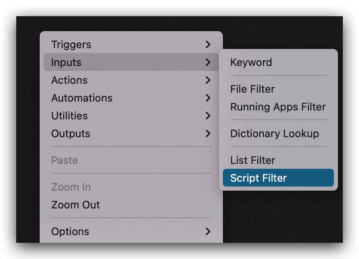
Task: Expand the chevron next to Triggers
Action: coord(208,45)
